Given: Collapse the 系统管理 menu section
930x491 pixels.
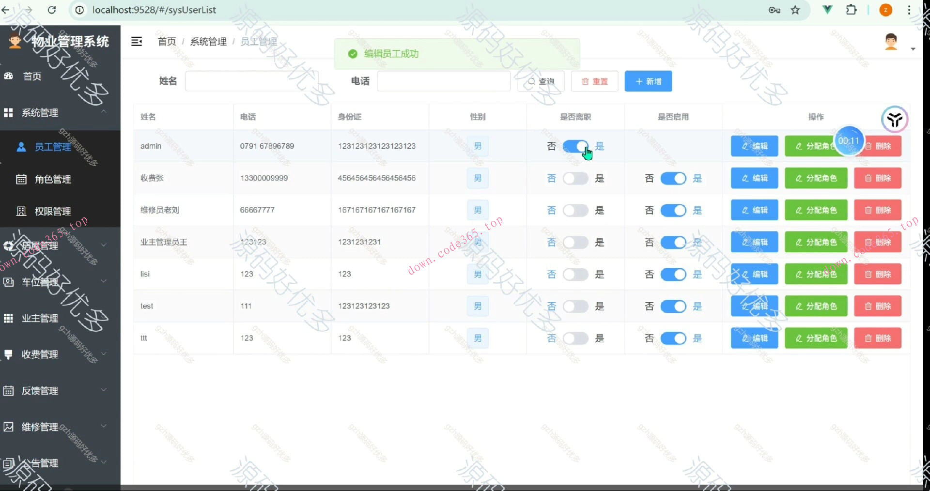Looking at the screenshot, I should coord(104,112).
